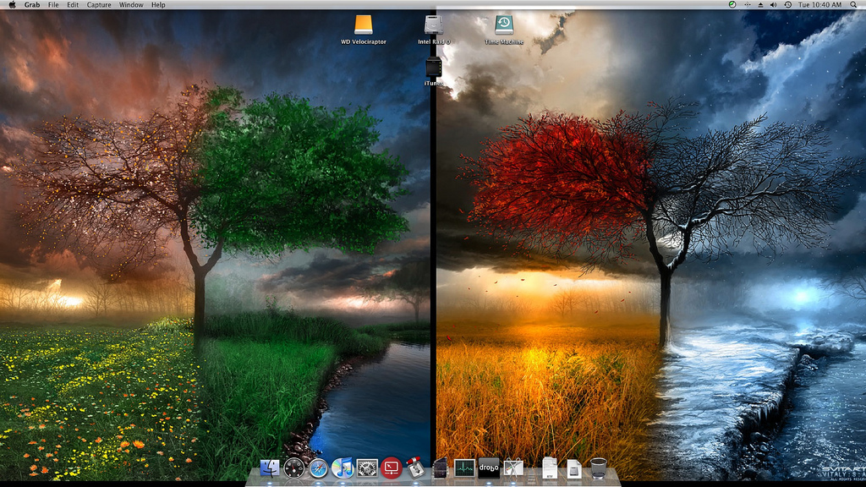Screen dimensions: 866x487
Task: Click the eject menu bar icon
Action: [x=760, y=4]
